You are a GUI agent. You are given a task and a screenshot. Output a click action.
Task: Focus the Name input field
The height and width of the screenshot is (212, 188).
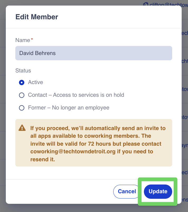(x=94, y=53)
